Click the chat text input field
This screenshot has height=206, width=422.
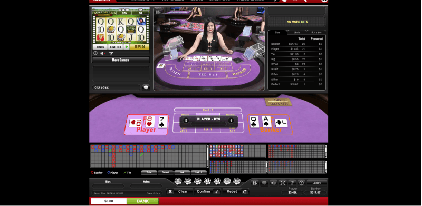[116, 87]
